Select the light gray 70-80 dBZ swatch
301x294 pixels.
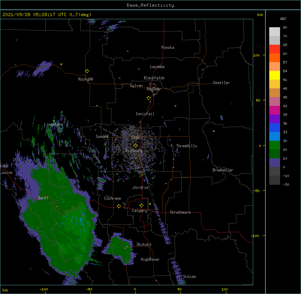click(x=274, y=32)
